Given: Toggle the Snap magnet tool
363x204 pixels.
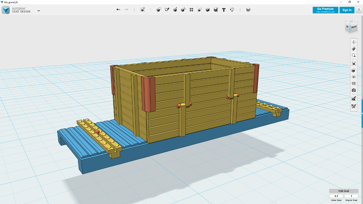Looking at the screenshot, I should (x=232, y=10).
